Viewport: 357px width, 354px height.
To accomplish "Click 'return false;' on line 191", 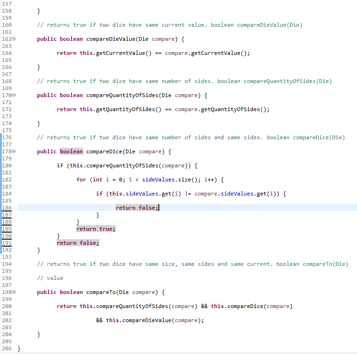I will click(x=78, y=243).
